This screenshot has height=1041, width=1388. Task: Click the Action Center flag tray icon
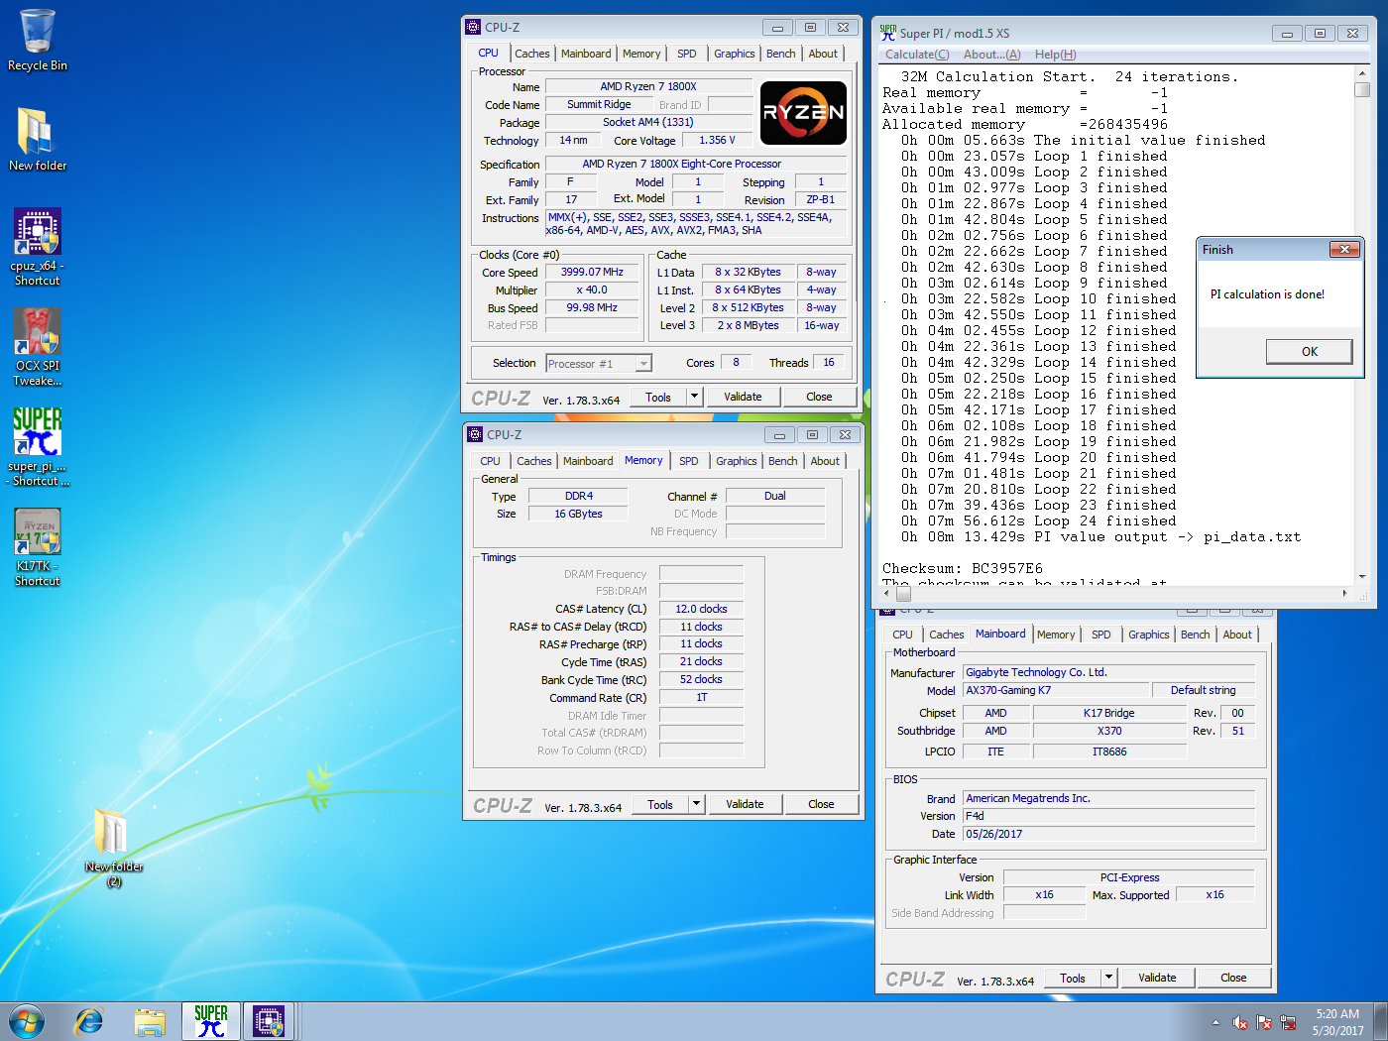[x=1264, y=1022]
